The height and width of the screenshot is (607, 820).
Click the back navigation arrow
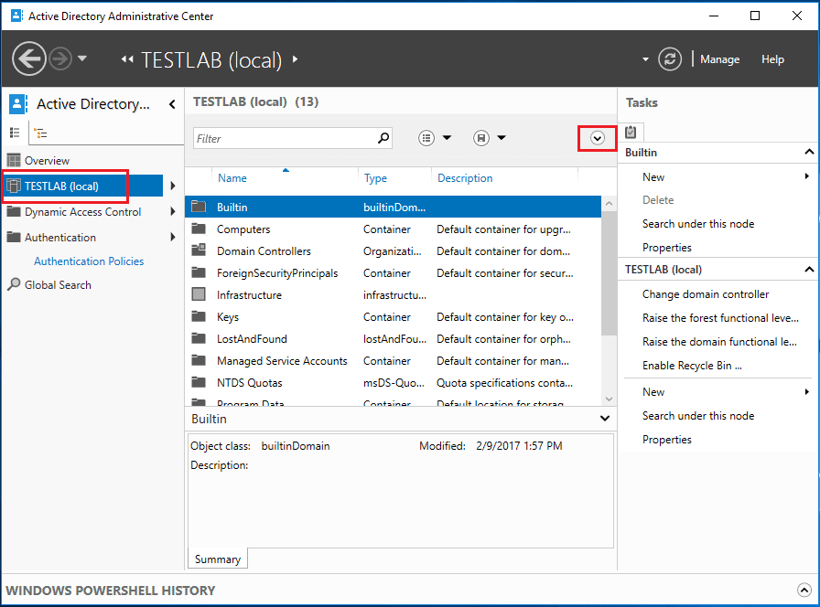(x=29, y=59)
